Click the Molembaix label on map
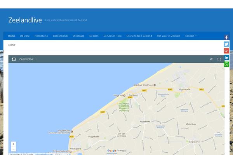Viewport: 233px width, 155px height. [191, 124]
